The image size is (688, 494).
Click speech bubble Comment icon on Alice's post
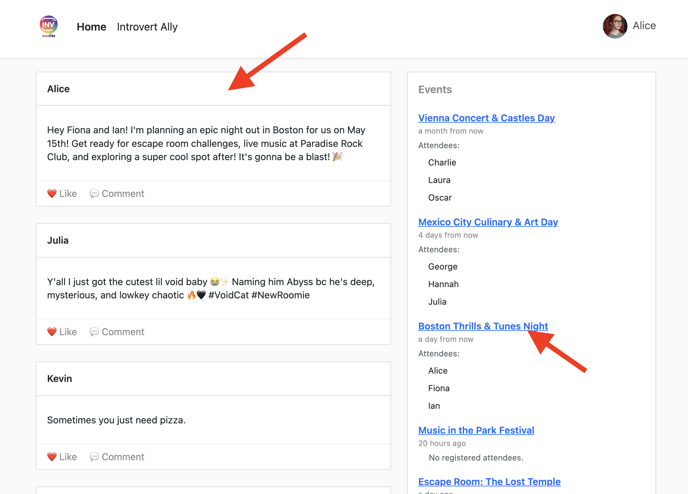point(94,193)
